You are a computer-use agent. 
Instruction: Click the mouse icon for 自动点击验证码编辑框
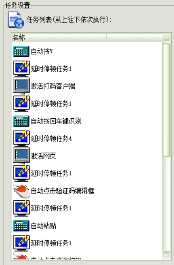tap(22, 191)
